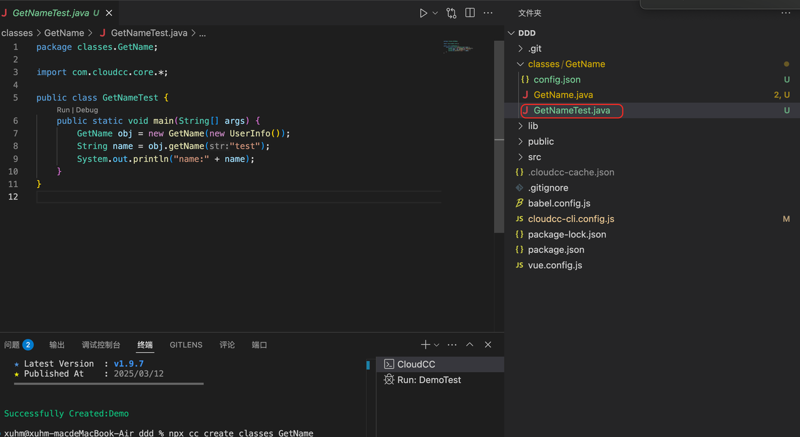The image size is (800, 437).
Task: Maximize the panel with the up chevron
Action: [470, 344]
